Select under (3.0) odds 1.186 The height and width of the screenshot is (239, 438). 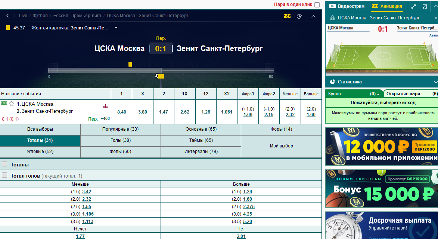click(x=88, y=214)
